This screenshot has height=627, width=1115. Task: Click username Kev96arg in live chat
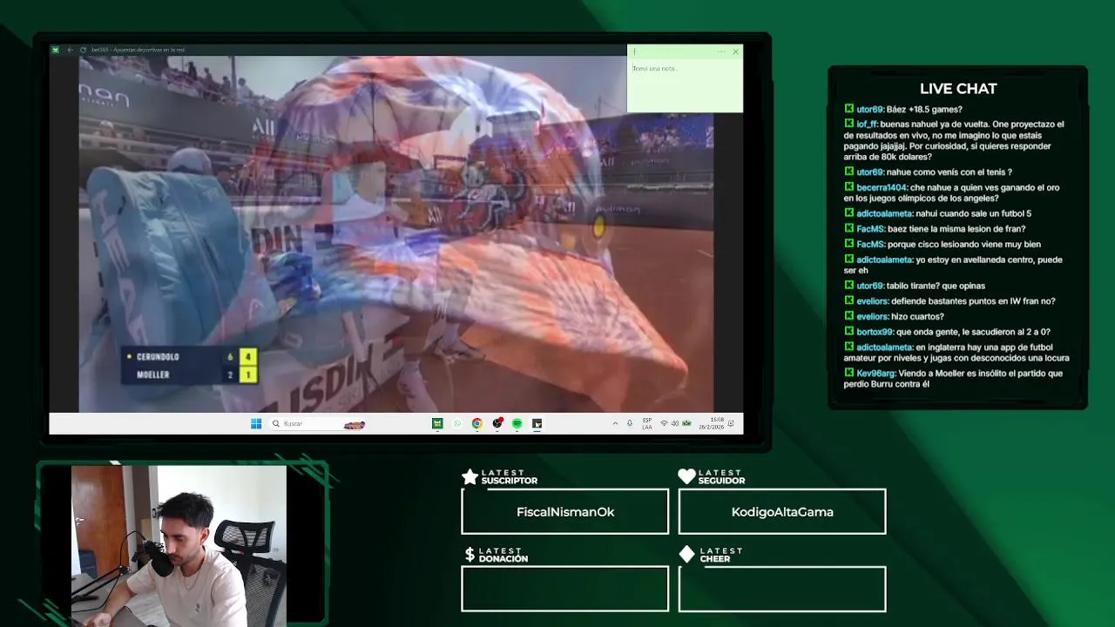(877, 374)
